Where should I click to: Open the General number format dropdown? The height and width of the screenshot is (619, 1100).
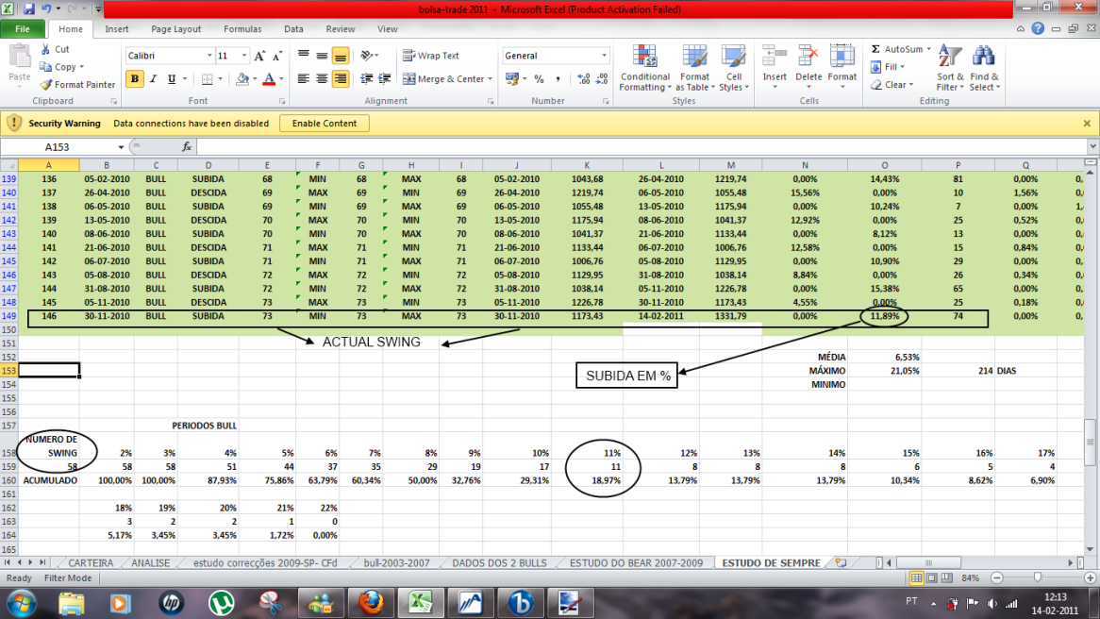604,56
